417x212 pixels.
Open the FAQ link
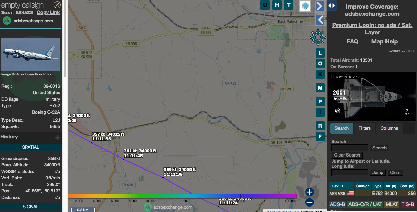pos(353,41)
